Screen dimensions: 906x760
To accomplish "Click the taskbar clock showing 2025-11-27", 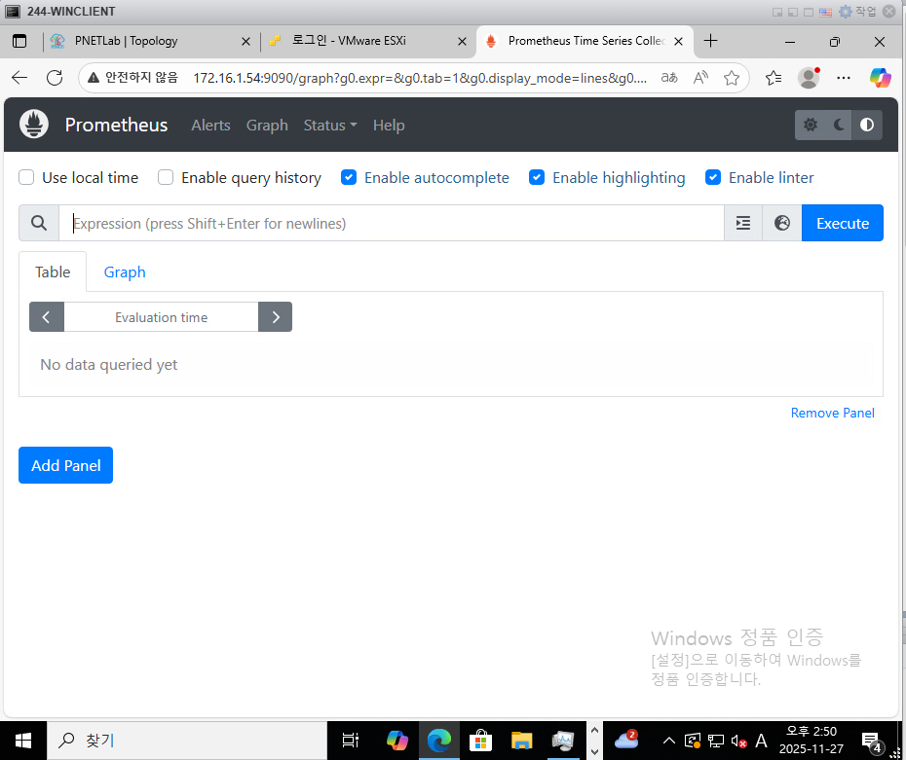I will [x=811, y=741].
